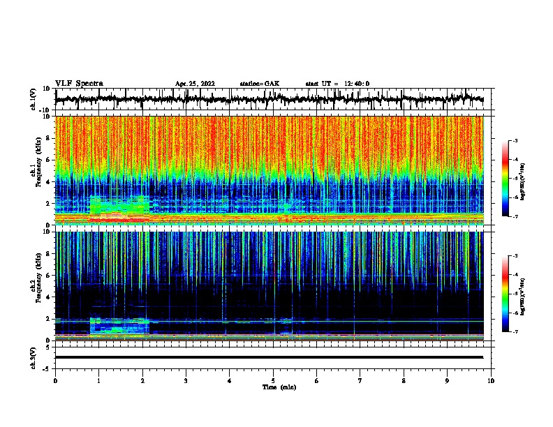Click the "-3" label on ch.2 color scale

point(515,256)
